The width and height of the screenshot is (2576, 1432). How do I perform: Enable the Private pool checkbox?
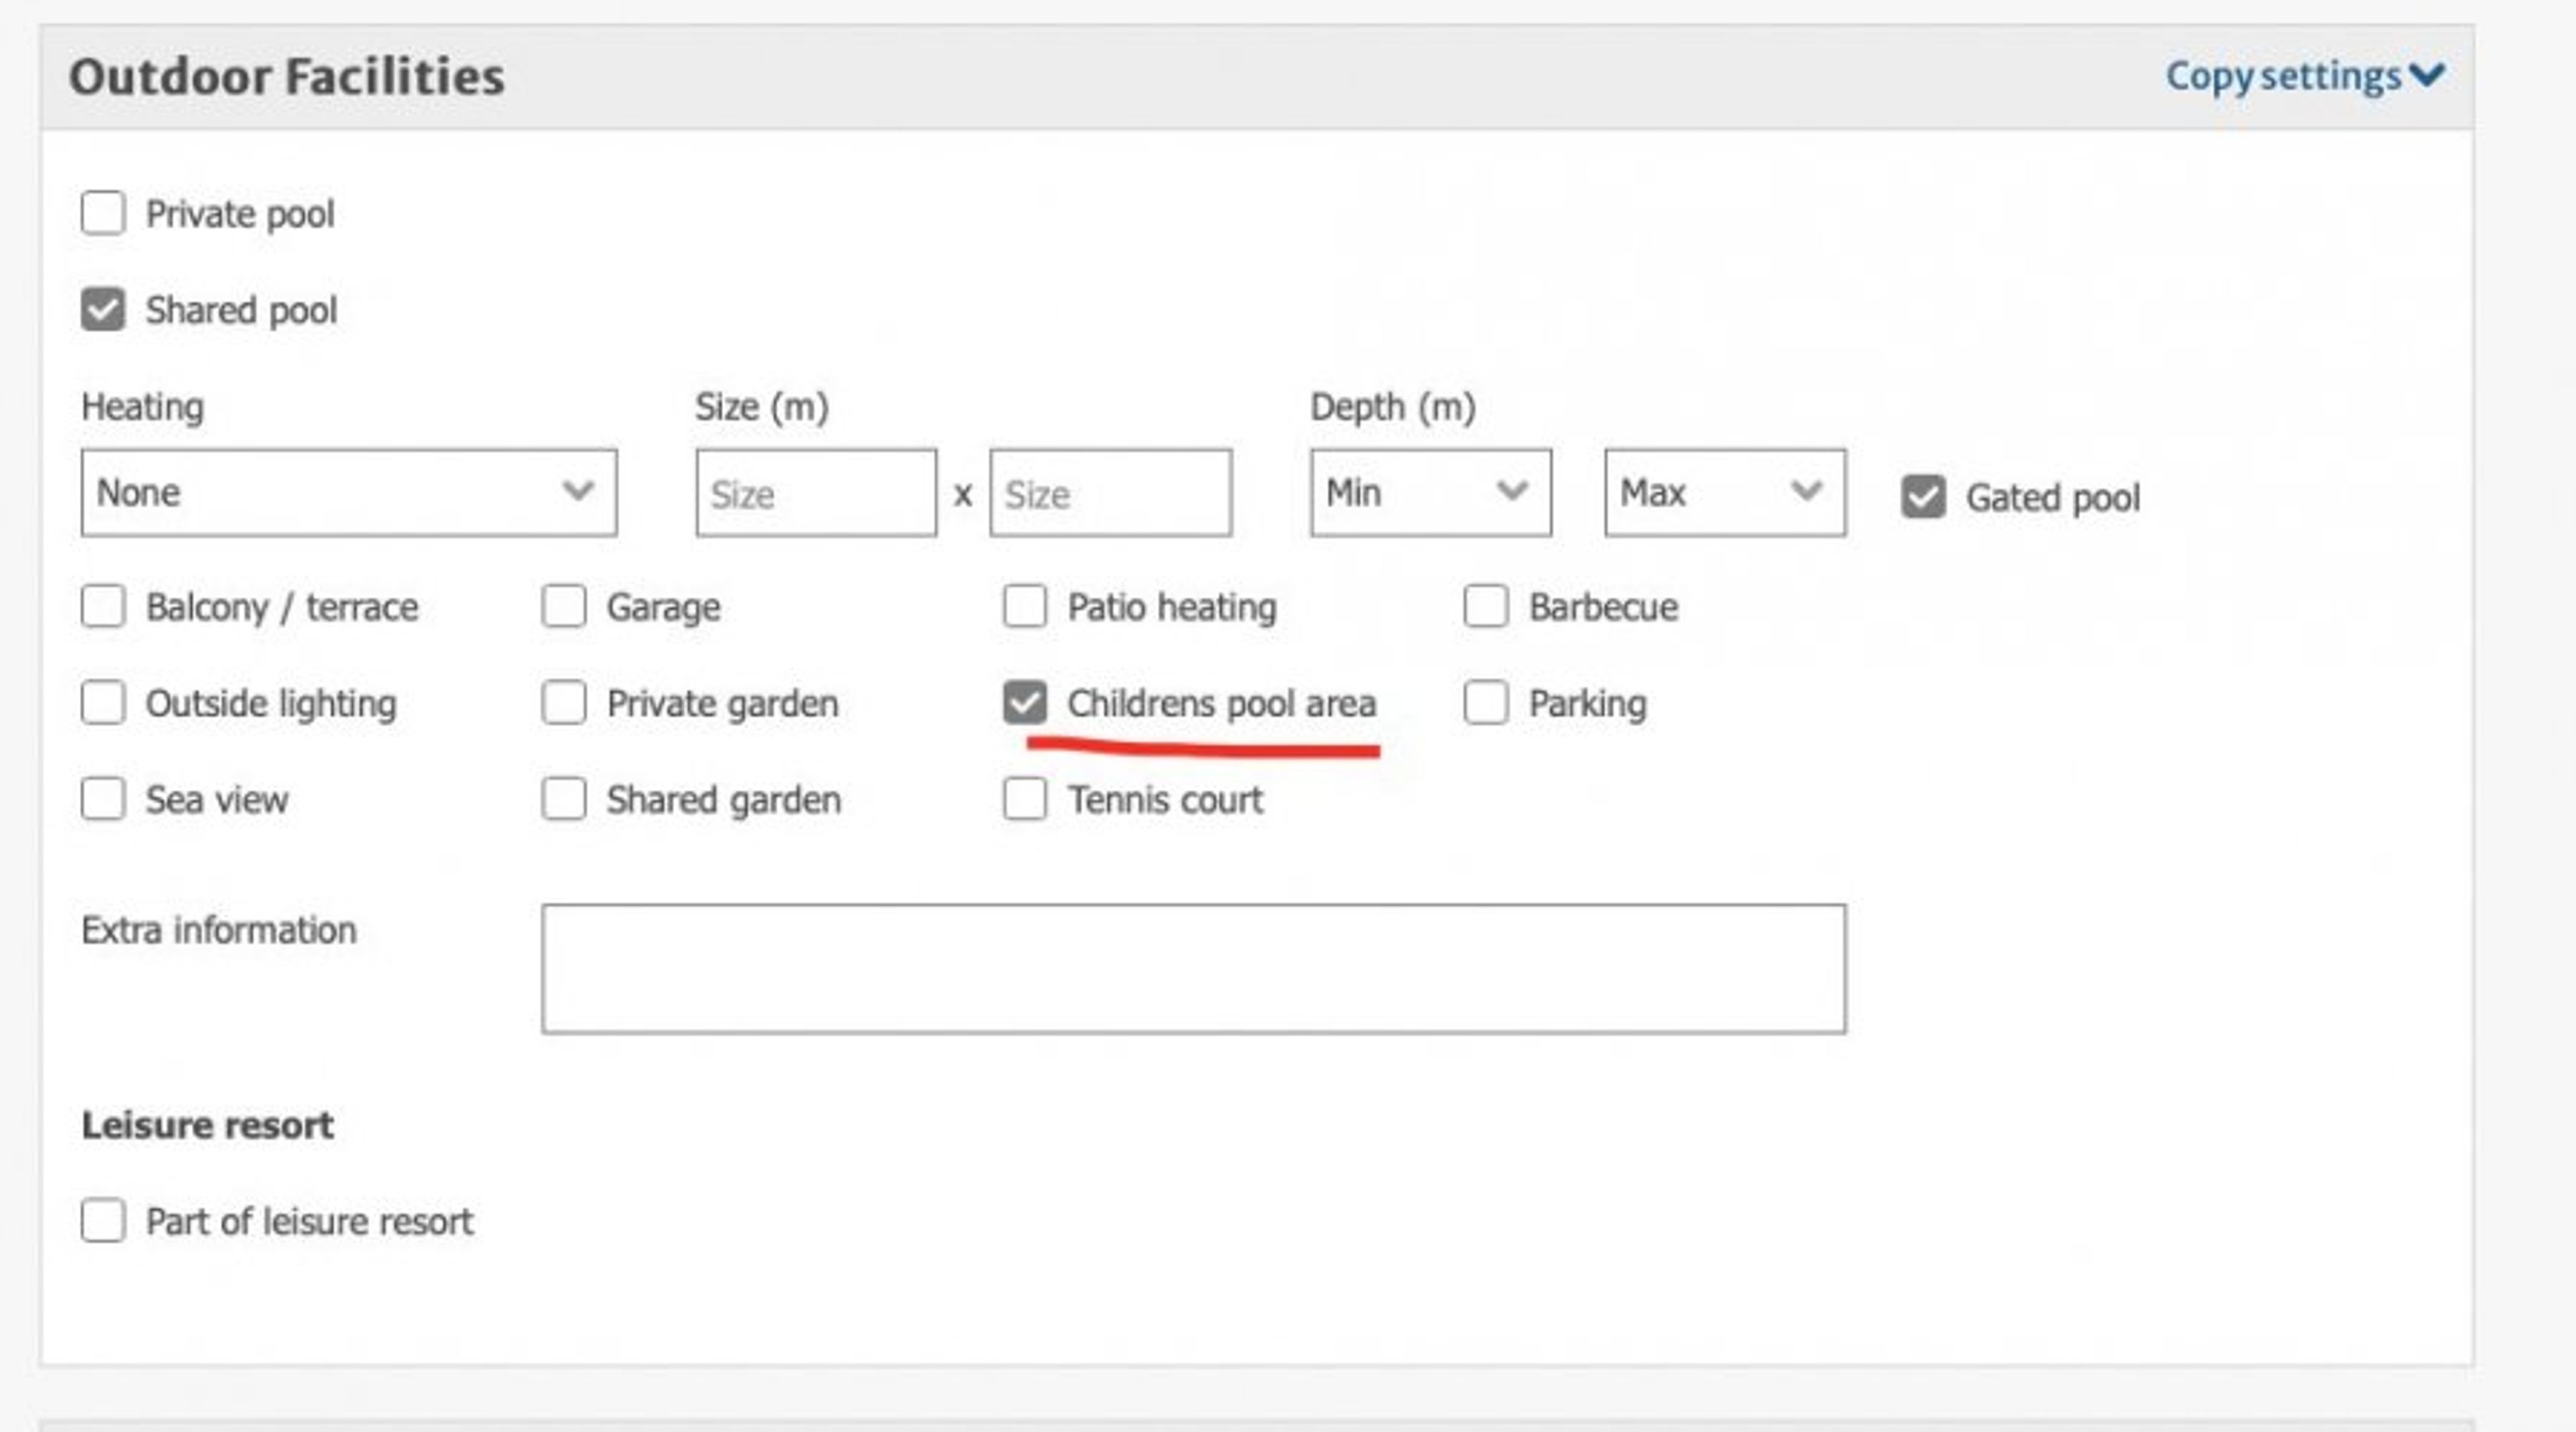pos(103,213)
